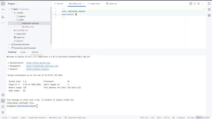This screenshot has width=212, height=119.
Task: Open the Database tool window icon
Action: click(209, 15)
